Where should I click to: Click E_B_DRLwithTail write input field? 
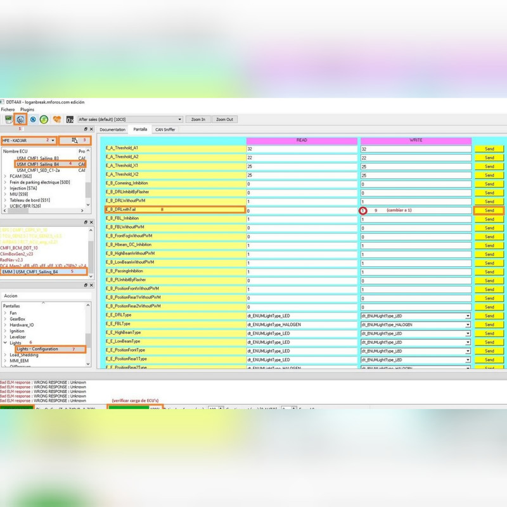coord(416,210)
